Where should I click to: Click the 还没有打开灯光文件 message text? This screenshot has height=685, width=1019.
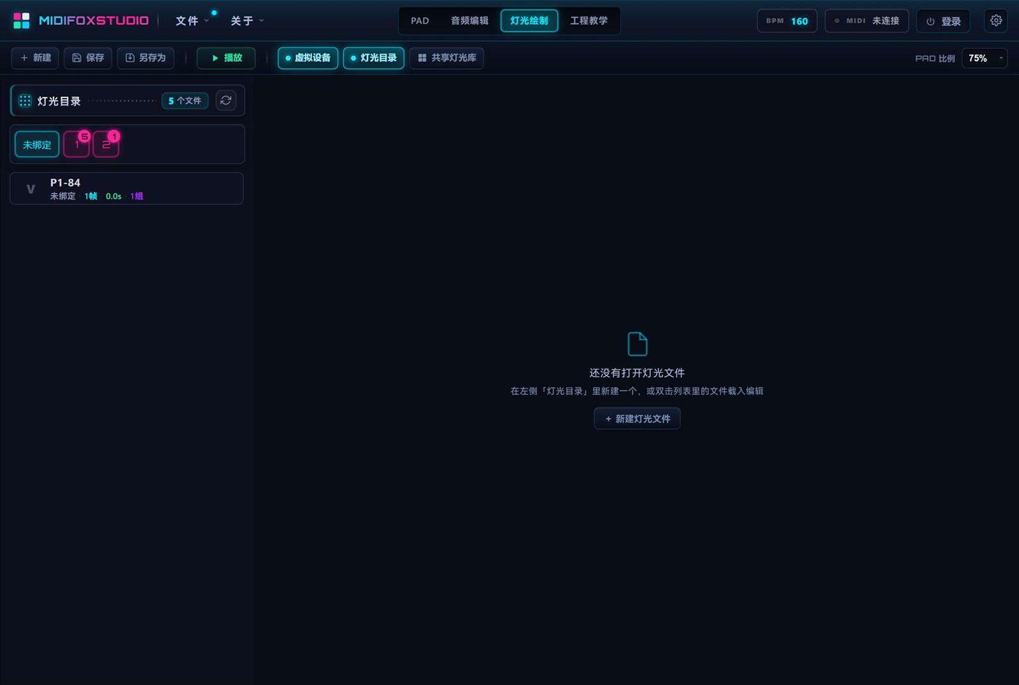click(x=637, y=373)
